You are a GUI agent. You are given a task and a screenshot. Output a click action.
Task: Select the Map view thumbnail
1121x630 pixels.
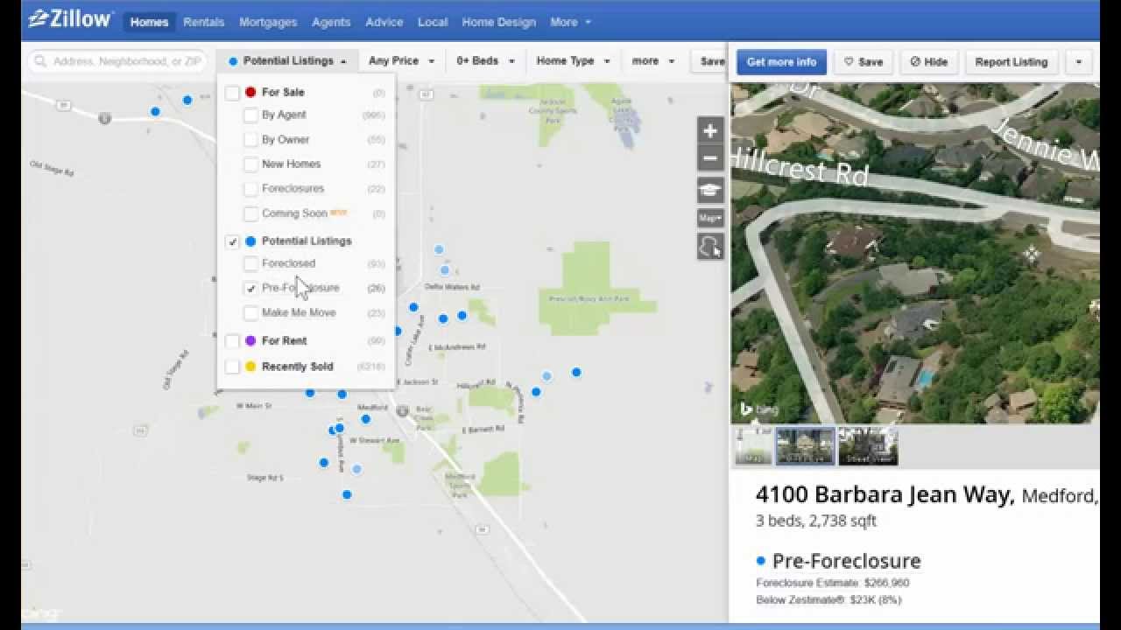pyautogui.click(x=753, y=446)
